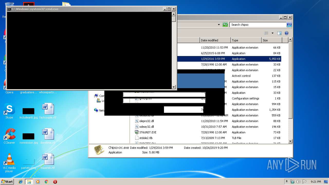Open Windows Explorer taskbar icon
Viewport: 329px width, 185px height.
(29, 182)
